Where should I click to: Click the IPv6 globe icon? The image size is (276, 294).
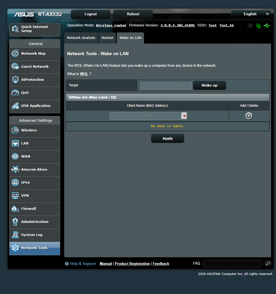15,182
